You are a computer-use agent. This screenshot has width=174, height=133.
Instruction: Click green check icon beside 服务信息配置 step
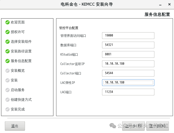pos(8,61)
